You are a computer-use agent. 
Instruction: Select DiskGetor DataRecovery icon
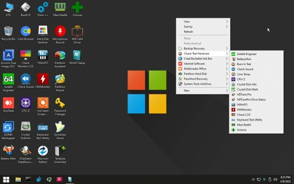pos(26,154)
